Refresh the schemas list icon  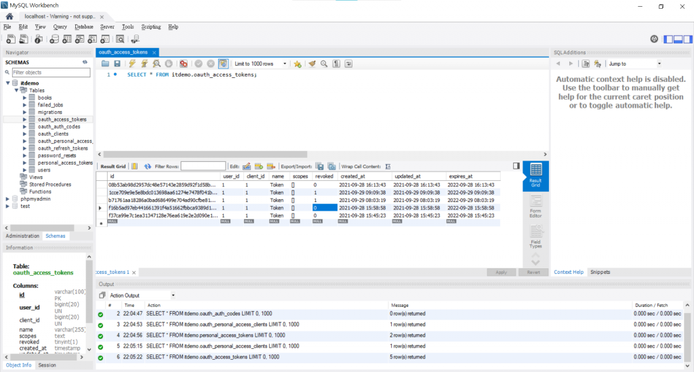click(85, 62)
